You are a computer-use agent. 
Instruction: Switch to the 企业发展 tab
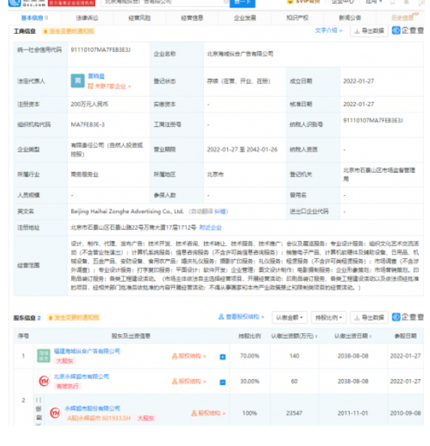[x=245, y=18]
